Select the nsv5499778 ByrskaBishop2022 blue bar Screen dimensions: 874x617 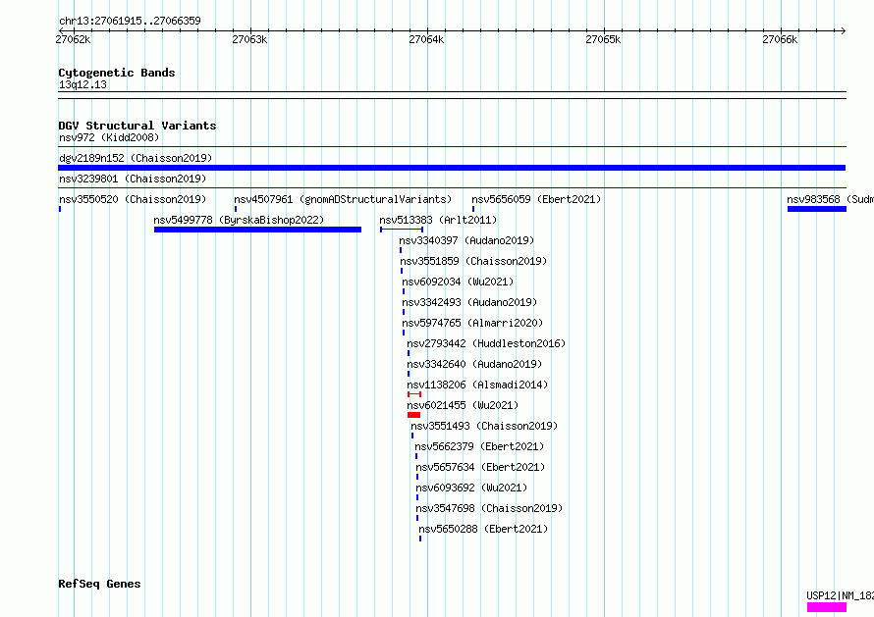coord(257,230)
